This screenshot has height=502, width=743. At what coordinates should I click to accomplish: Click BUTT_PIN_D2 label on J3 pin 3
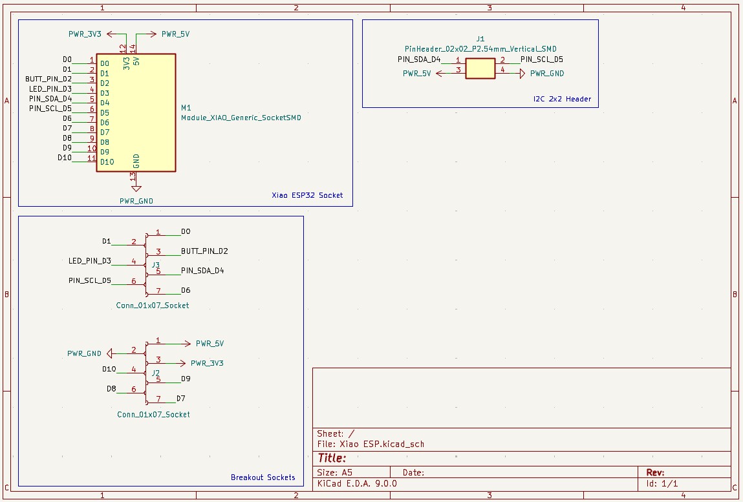[204, 251]
